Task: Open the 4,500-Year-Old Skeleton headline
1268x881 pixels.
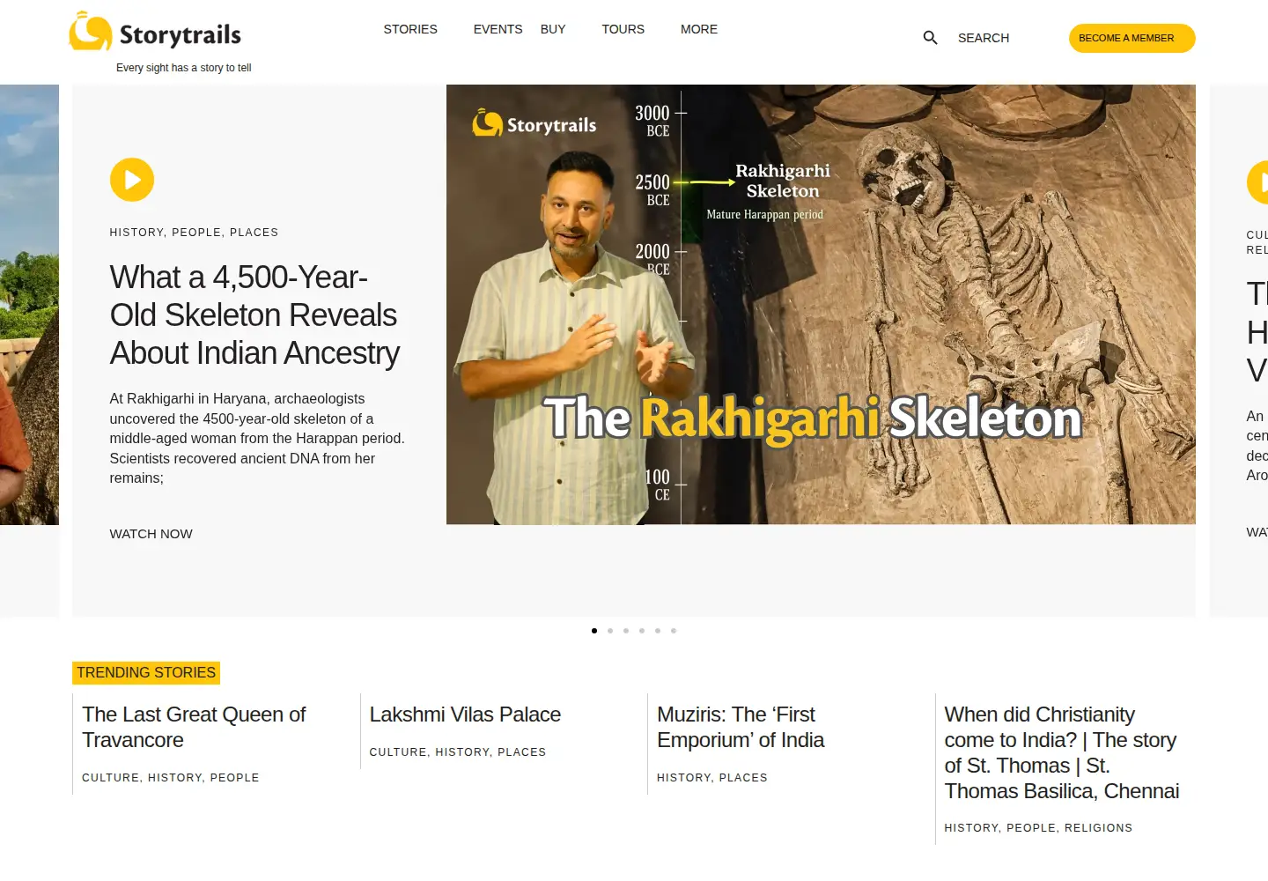Action: [254, 315]
